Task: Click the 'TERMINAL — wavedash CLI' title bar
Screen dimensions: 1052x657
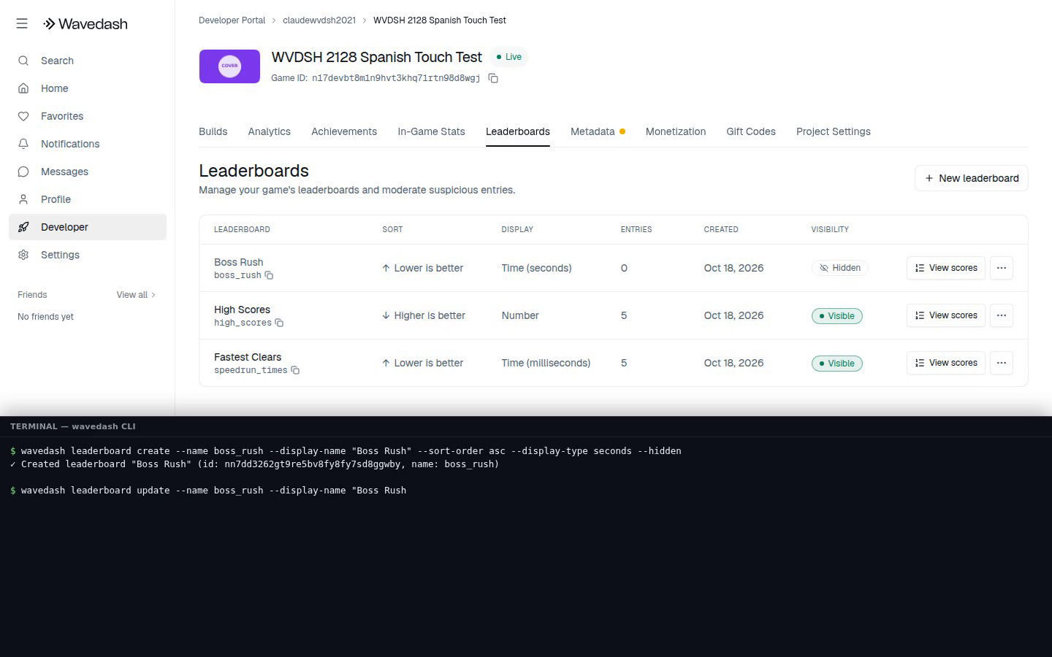Action: (x=526, y=426)
